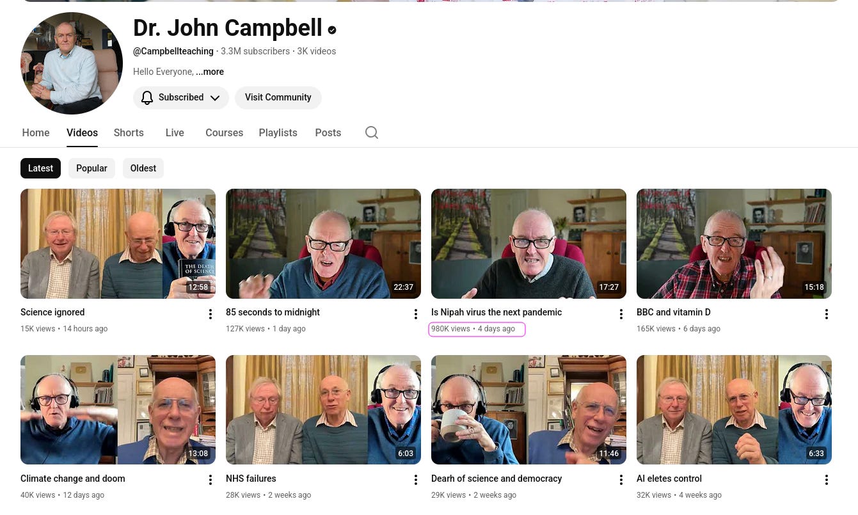
Task: Click Is Nipah virus the next pandemic title
Action: (x=497, y=312)
